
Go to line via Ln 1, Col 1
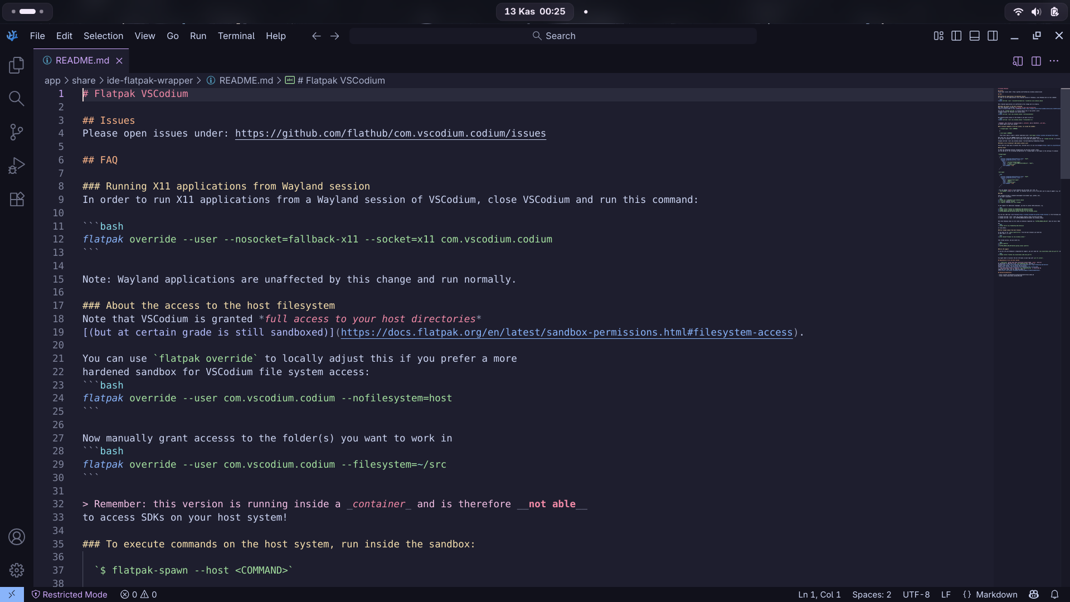coord(819,594)
